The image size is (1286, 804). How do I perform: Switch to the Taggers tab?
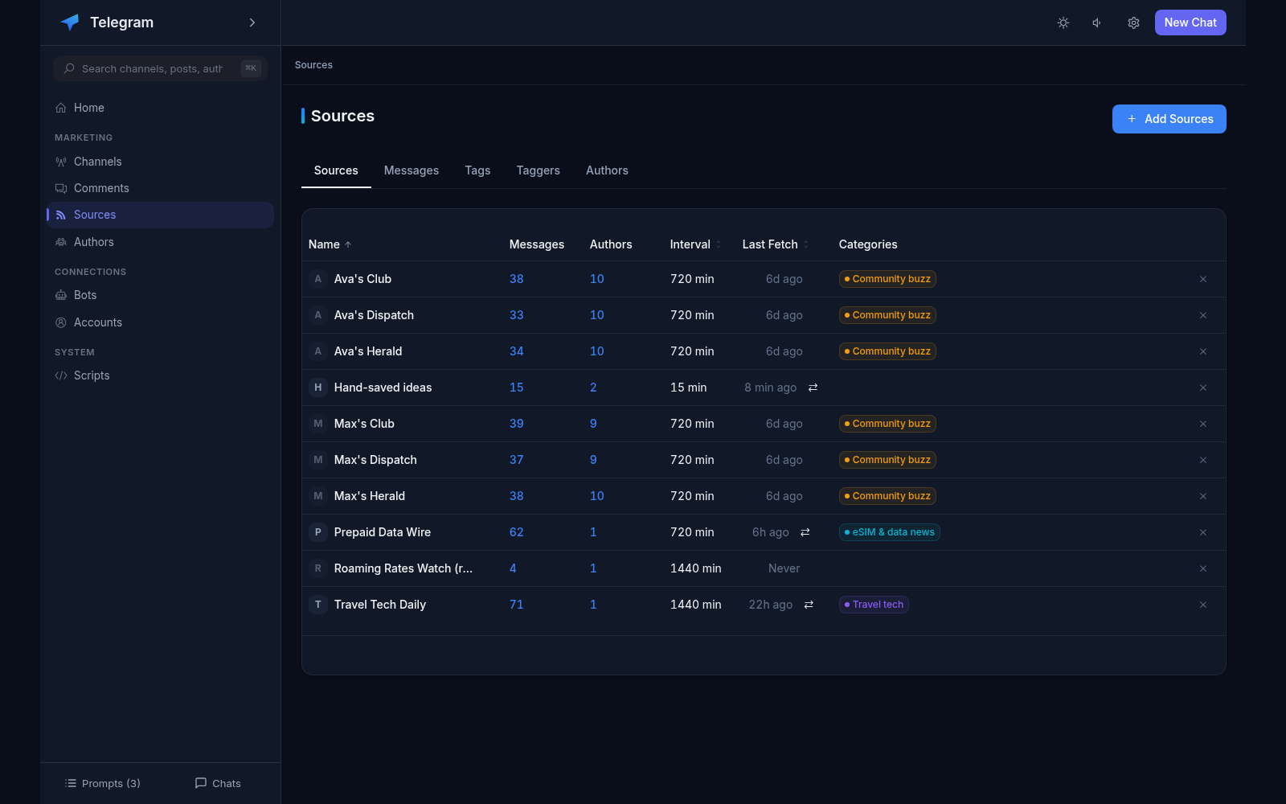pyautogui.click(x=539, y=170)
